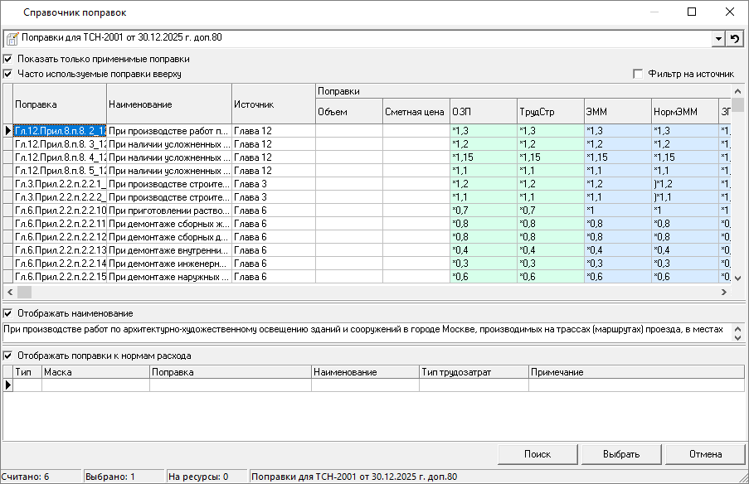Click the description text field starting 'При производстве работ'
The image size is (749, 484).
tap(367, 332)
